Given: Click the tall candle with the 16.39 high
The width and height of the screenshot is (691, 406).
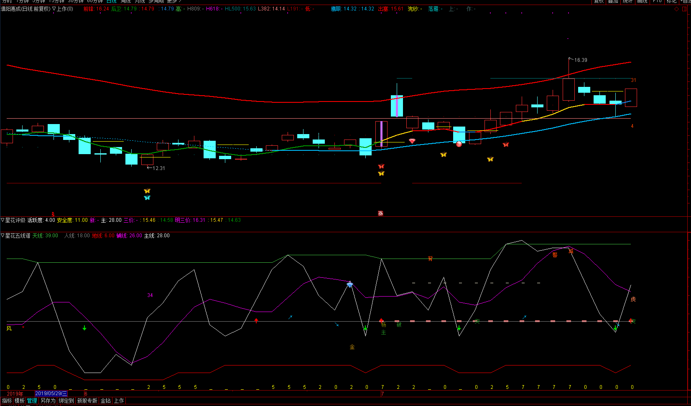Looking at the screenshot, I should click(569, 89).
